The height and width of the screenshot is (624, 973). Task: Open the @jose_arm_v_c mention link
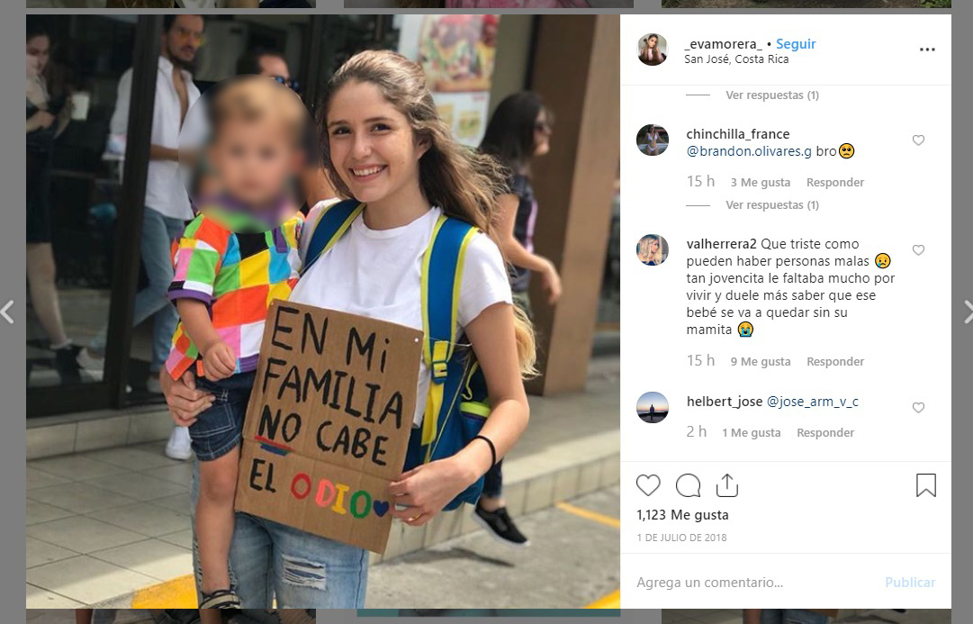(812, 402)
